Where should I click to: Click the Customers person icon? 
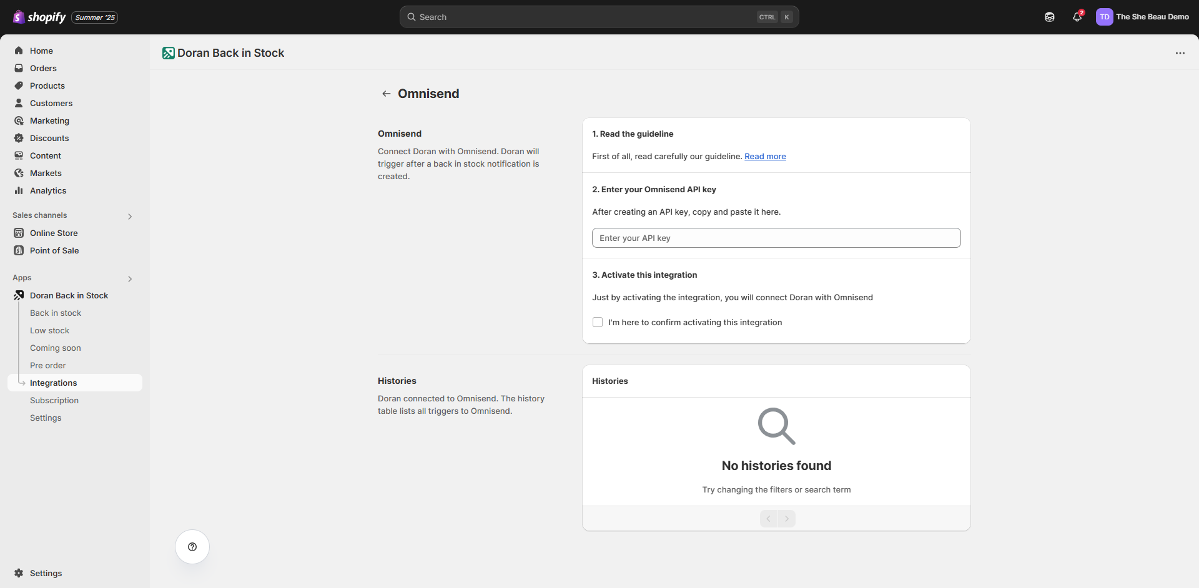pos(19,103)
